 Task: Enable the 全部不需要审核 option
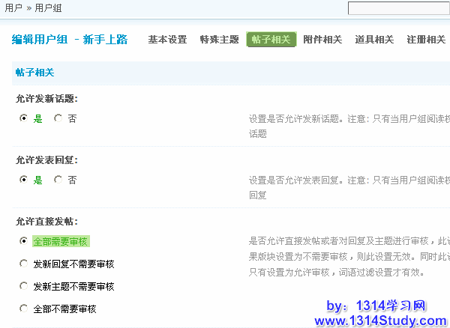pyautogui.click(x=23, y=309)
